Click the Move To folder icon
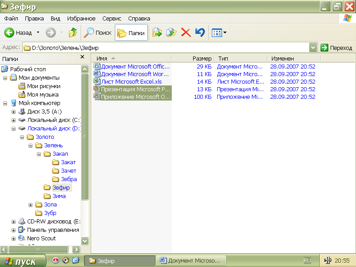The height and width of the screenshot is (267, 356). point(157,32)
